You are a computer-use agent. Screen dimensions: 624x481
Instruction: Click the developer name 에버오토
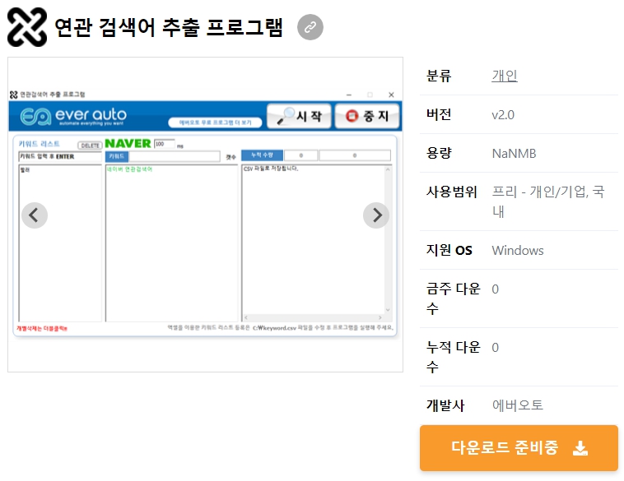[x=518, y=405]
